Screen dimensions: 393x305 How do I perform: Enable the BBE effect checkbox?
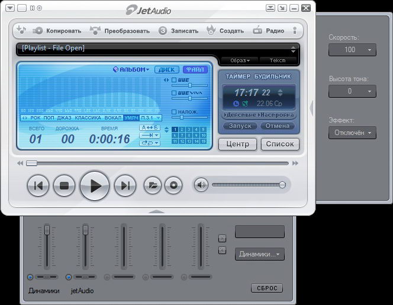coord(173,79)
